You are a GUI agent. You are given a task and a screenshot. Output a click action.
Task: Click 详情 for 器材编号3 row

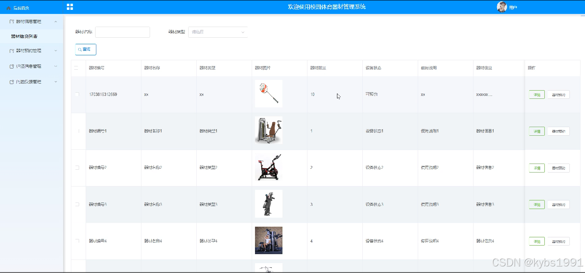coord(537,205)
